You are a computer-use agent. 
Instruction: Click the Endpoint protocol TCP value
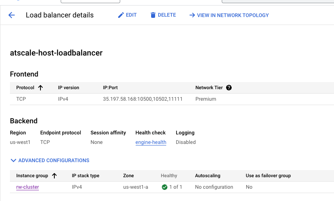[45, 142]
